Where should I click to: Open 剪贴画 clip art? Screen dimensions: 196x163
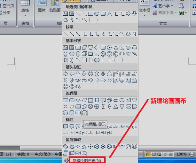pyautogui.click(x=55, y=7)
